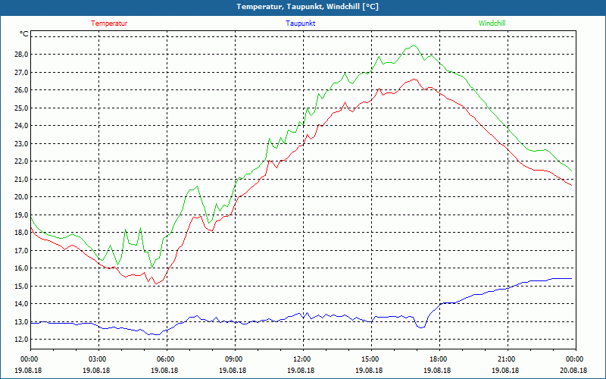Click the '12,0' y-axis value

(21, 340)
